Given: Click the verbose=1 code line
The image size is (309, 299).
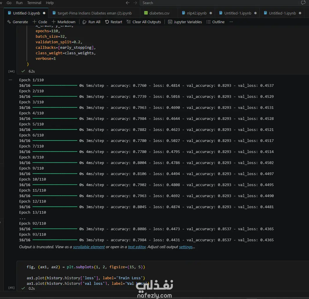Looking at the screenshot, I should [46, 59].
